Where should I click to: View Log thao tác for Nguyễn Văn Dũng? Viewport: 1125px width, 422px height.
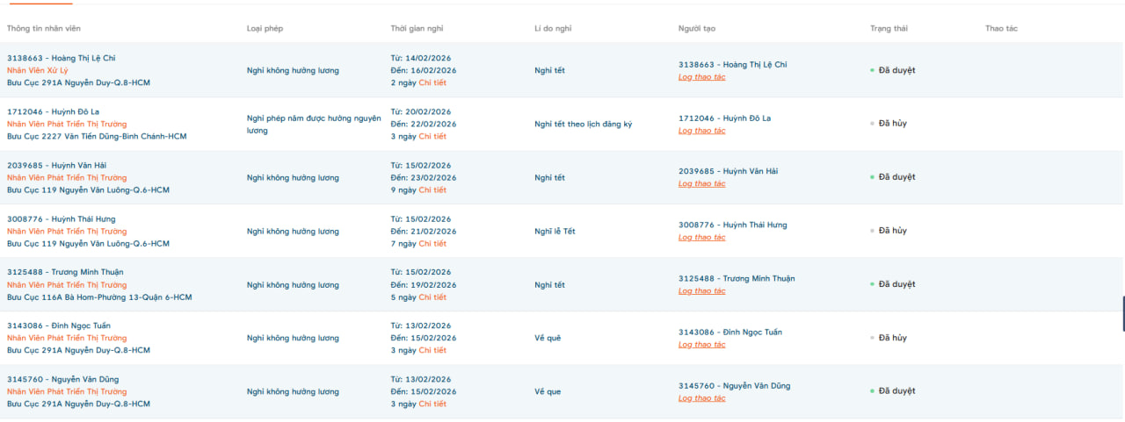[702, 398]
